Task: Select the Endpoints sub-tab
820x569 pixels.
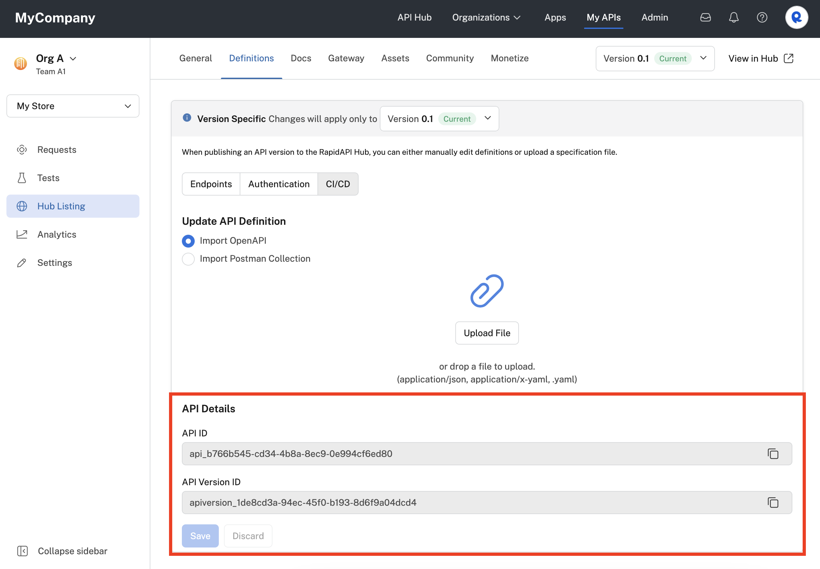Action: pos(211,184)
